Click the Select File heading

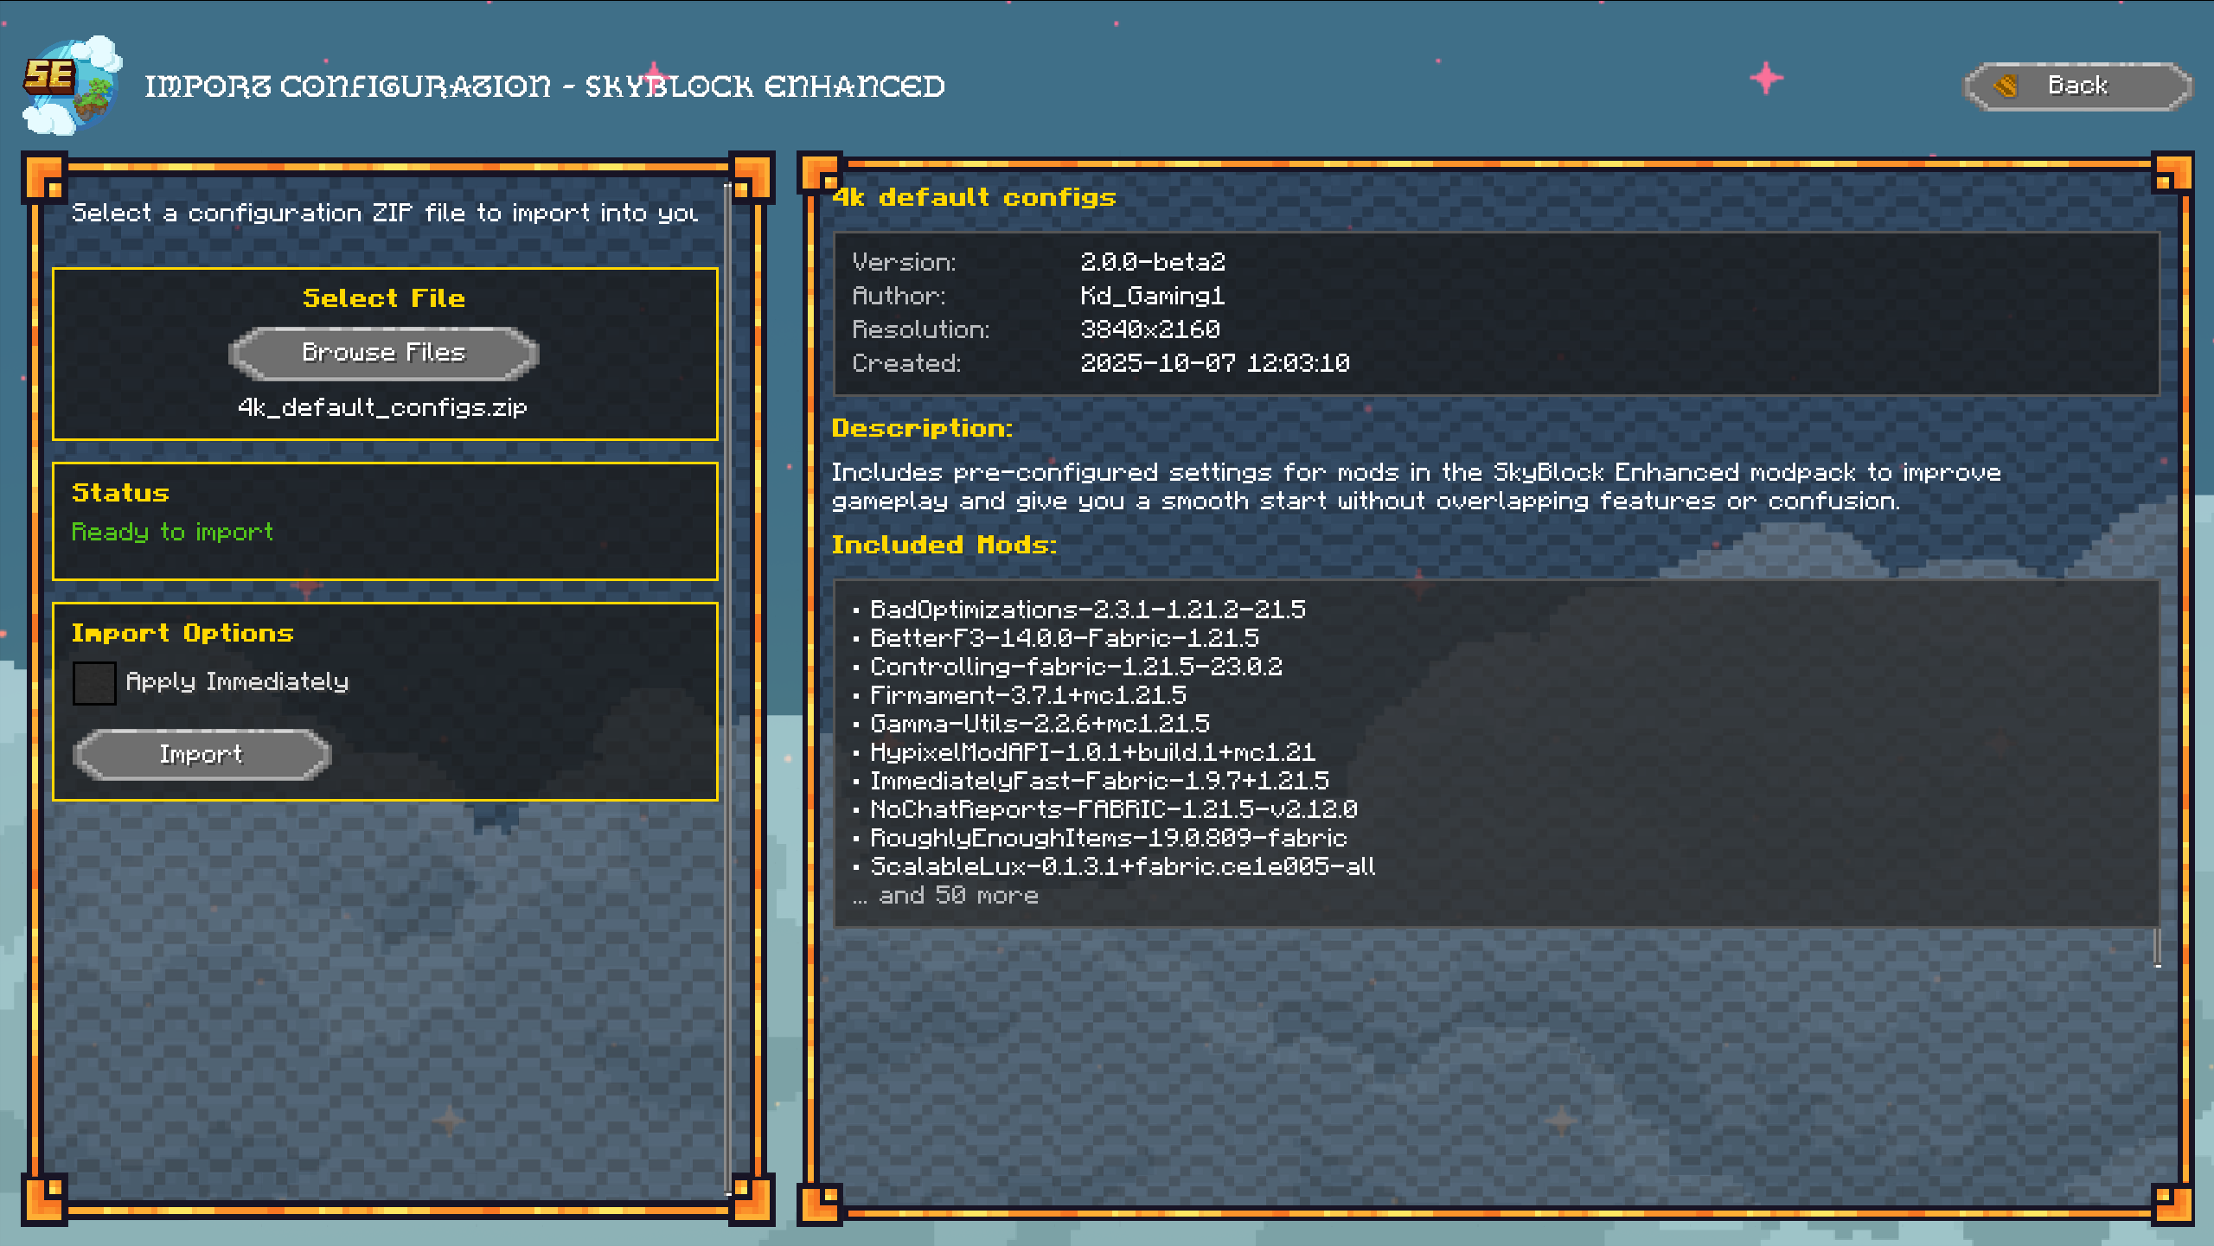pos(383,298)
